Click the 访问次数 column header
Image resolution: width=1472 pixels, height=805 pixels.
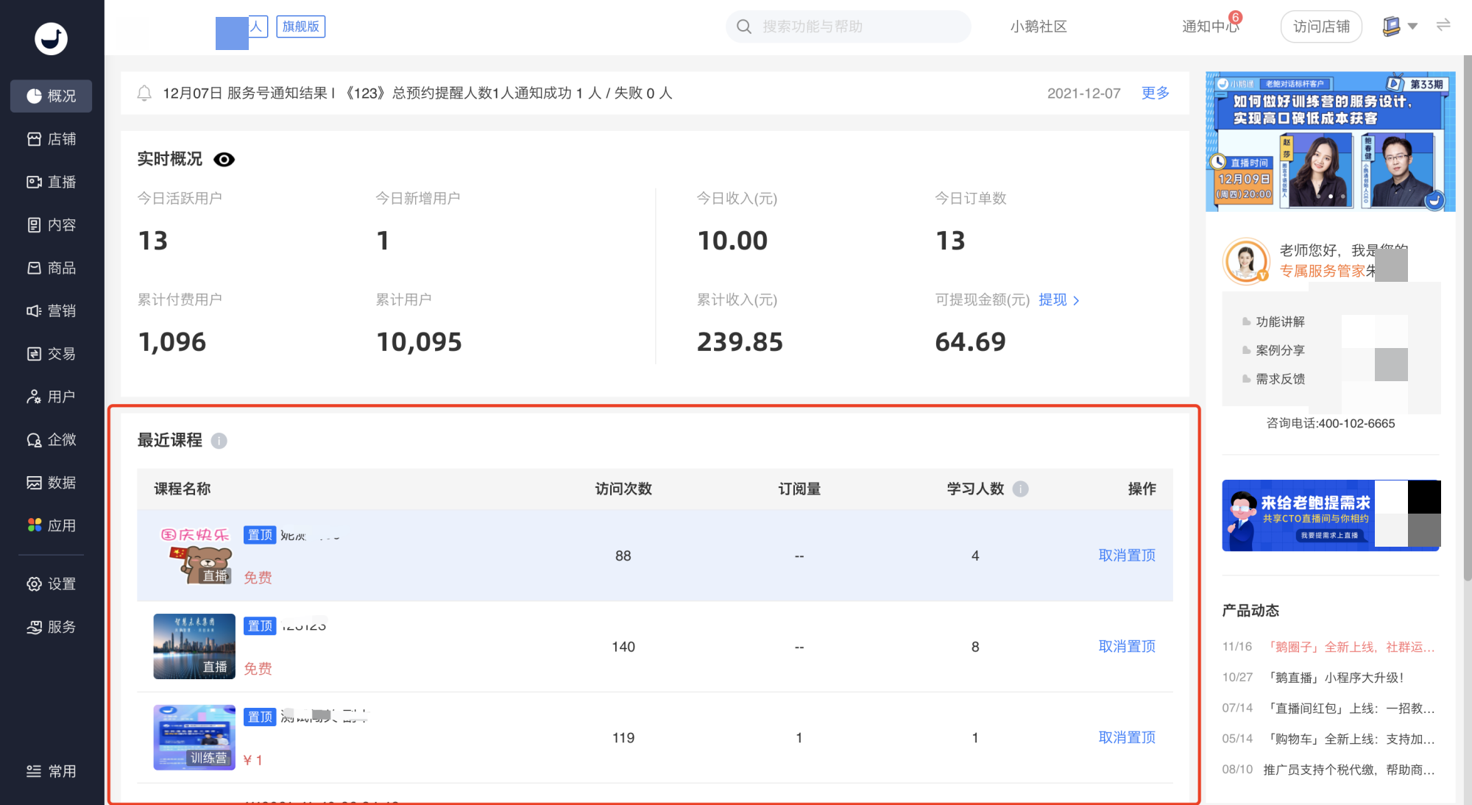tap(623, 489)
